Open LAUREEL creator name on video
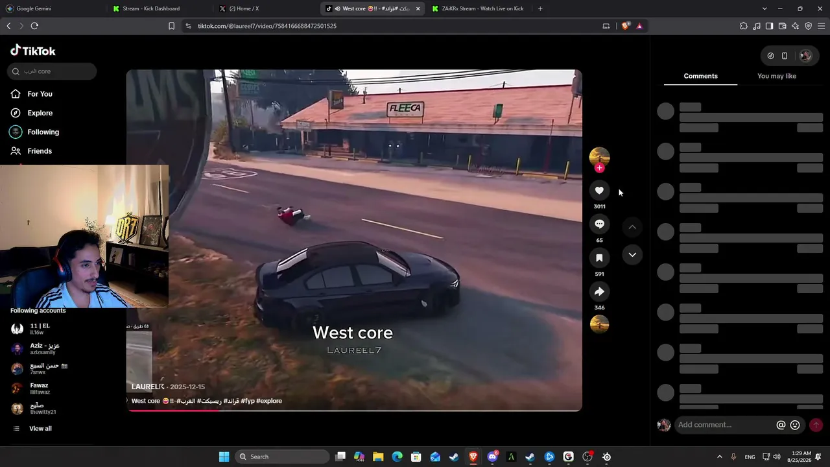 pyautogui.click(x=147, y=387)
